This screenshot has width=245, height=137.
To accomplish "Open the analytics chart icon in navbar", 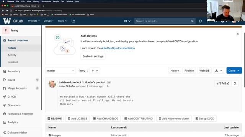I will [73, 21].
